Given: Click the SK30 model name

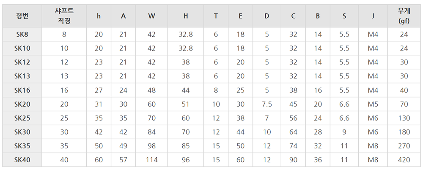Looking at the screenshot, I should 22,132.
